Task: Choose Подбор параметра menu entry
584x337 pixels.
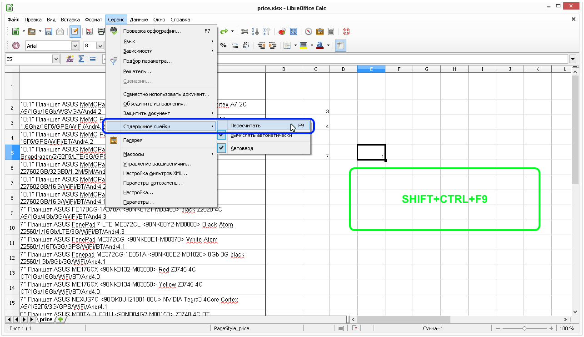Action: (x=161, y=61)
